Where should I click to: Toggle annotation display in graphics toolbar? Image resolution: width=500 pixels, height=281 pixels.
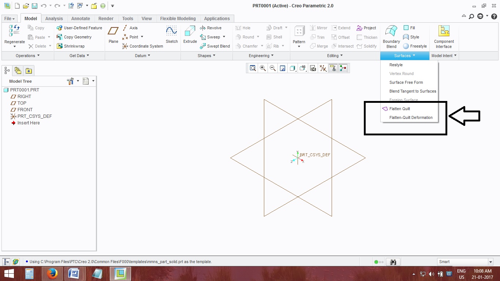tap(333, 68)
